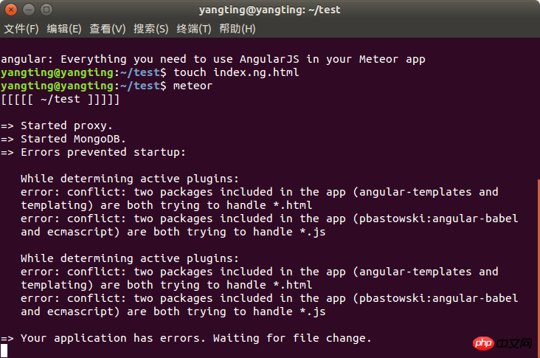Viewport: 540px width, 358px height.
Task: Open the 文件(F) menu
Action: [21, 29]
